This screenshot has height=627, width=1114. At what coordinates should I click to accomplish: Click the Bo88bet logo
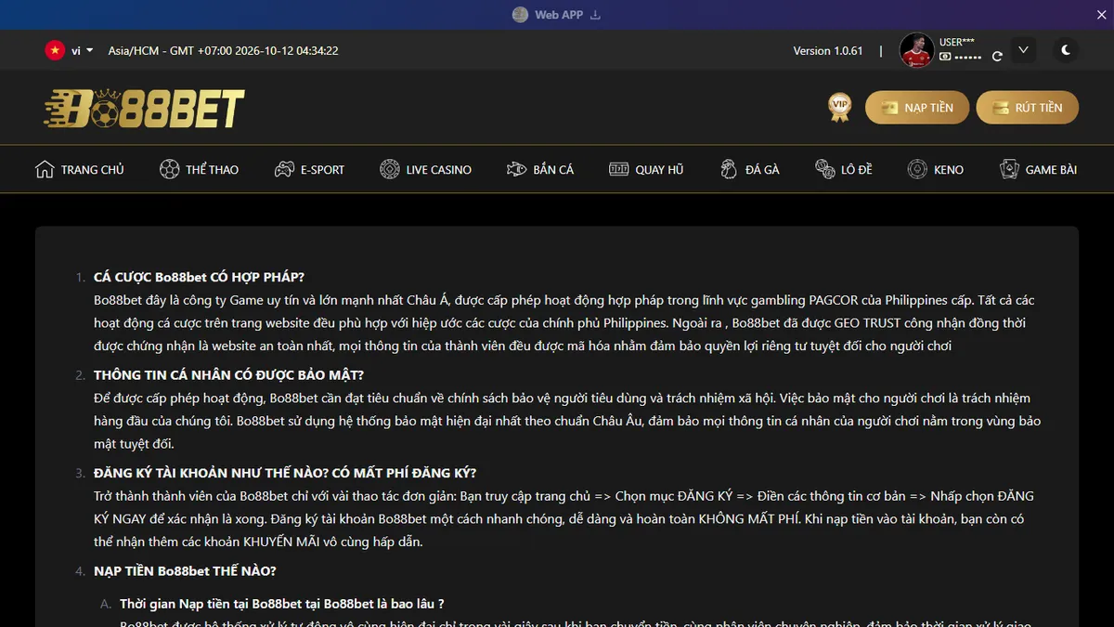pyautogui.click(x=145, y=108)
